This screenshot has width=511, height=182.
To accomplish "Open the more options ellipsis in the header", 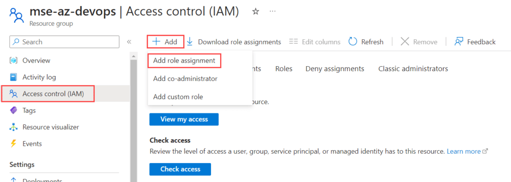I will pos(273,11).
